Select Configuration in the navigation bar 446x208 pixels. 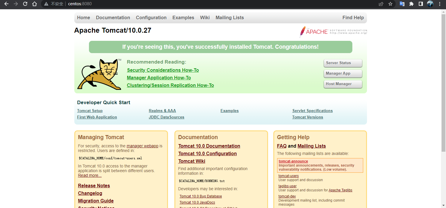pos(151,18)
